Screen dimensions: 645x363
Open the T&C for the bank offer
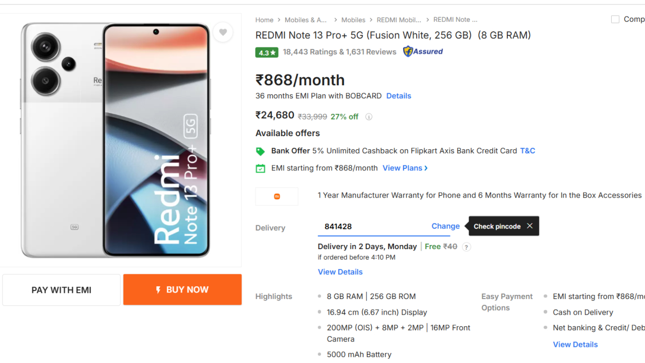coord(527,151)
